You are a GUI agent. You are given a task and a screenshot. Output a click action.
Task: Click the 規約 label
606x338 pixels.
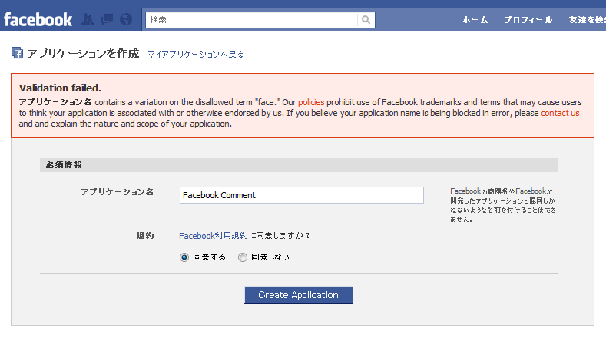click(145, 236)
